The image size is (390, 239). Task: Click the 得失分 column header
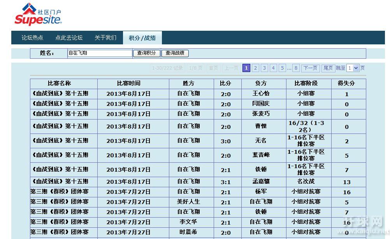point(346,83)
